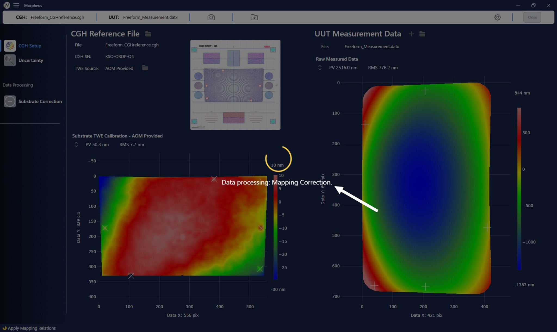
Task: Open the settings gear icon
Action: point(497,17)
